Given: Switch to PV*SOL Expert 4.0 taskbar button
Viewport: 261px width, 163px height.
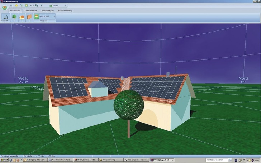Looking at the screenshot, I should [162, 160].
